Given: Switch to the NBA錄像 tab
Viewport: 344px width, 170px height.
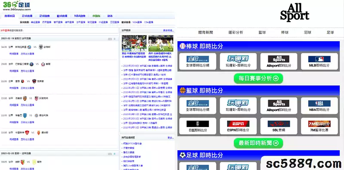Looking at the screenshot, I should pyautogui.click(x=80, y=16).
